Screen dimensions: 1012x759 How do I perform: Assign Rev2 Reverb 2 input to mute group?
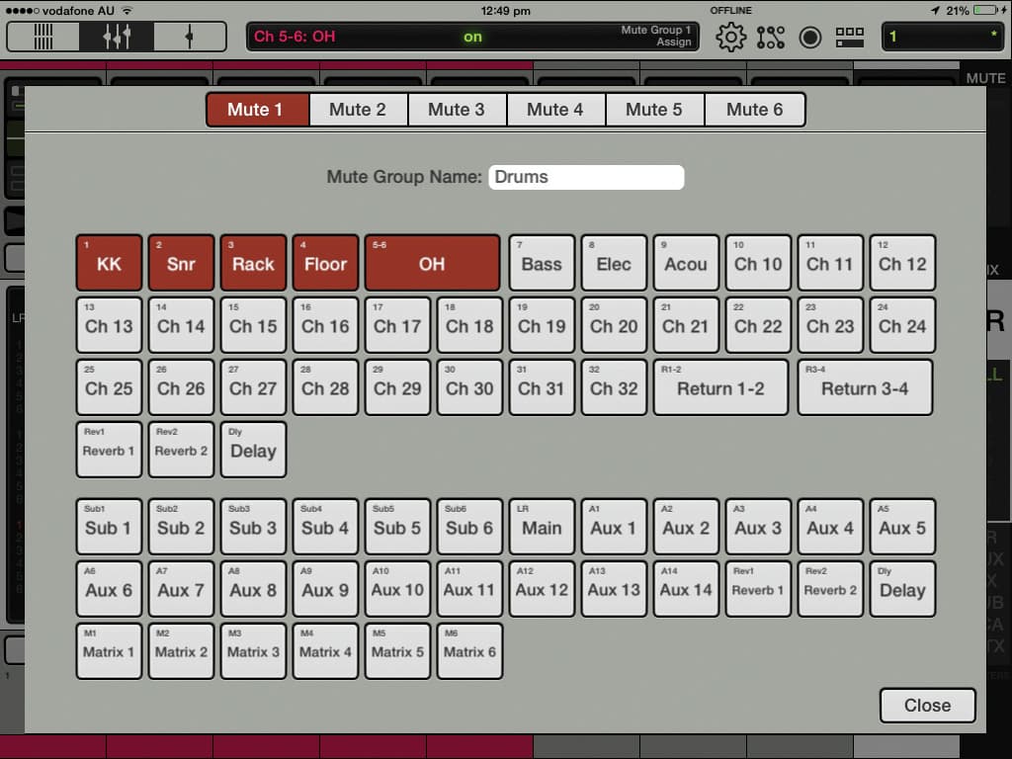coord(182,450)
